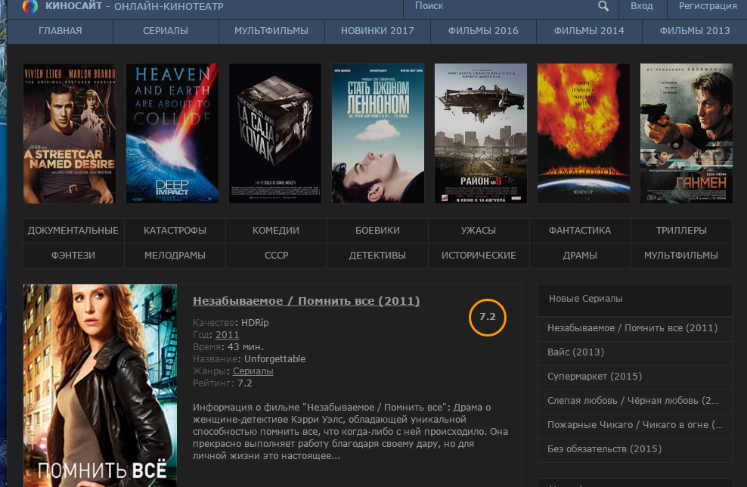Follow the Сериалы genre link in details
This screenshot has height=487, width=747.
pos(253,371)
